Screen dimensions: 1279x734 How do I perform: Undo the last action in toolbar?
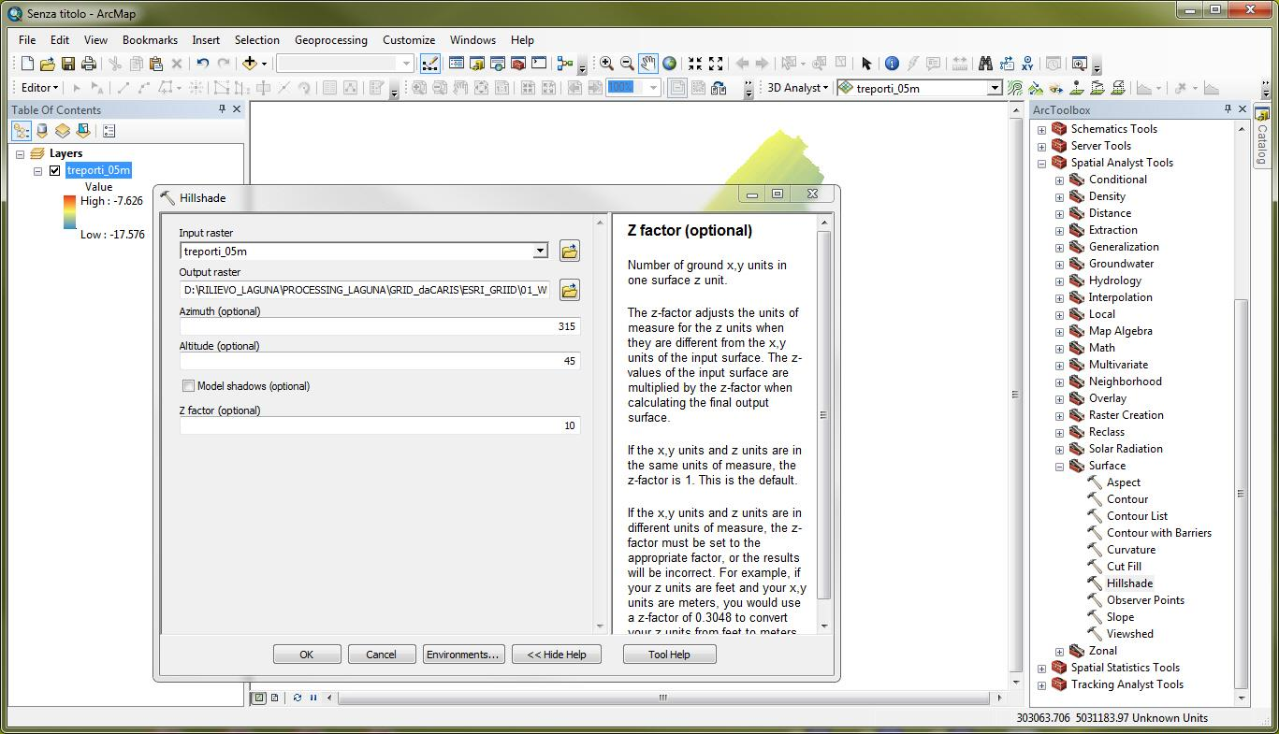point(203,64)
